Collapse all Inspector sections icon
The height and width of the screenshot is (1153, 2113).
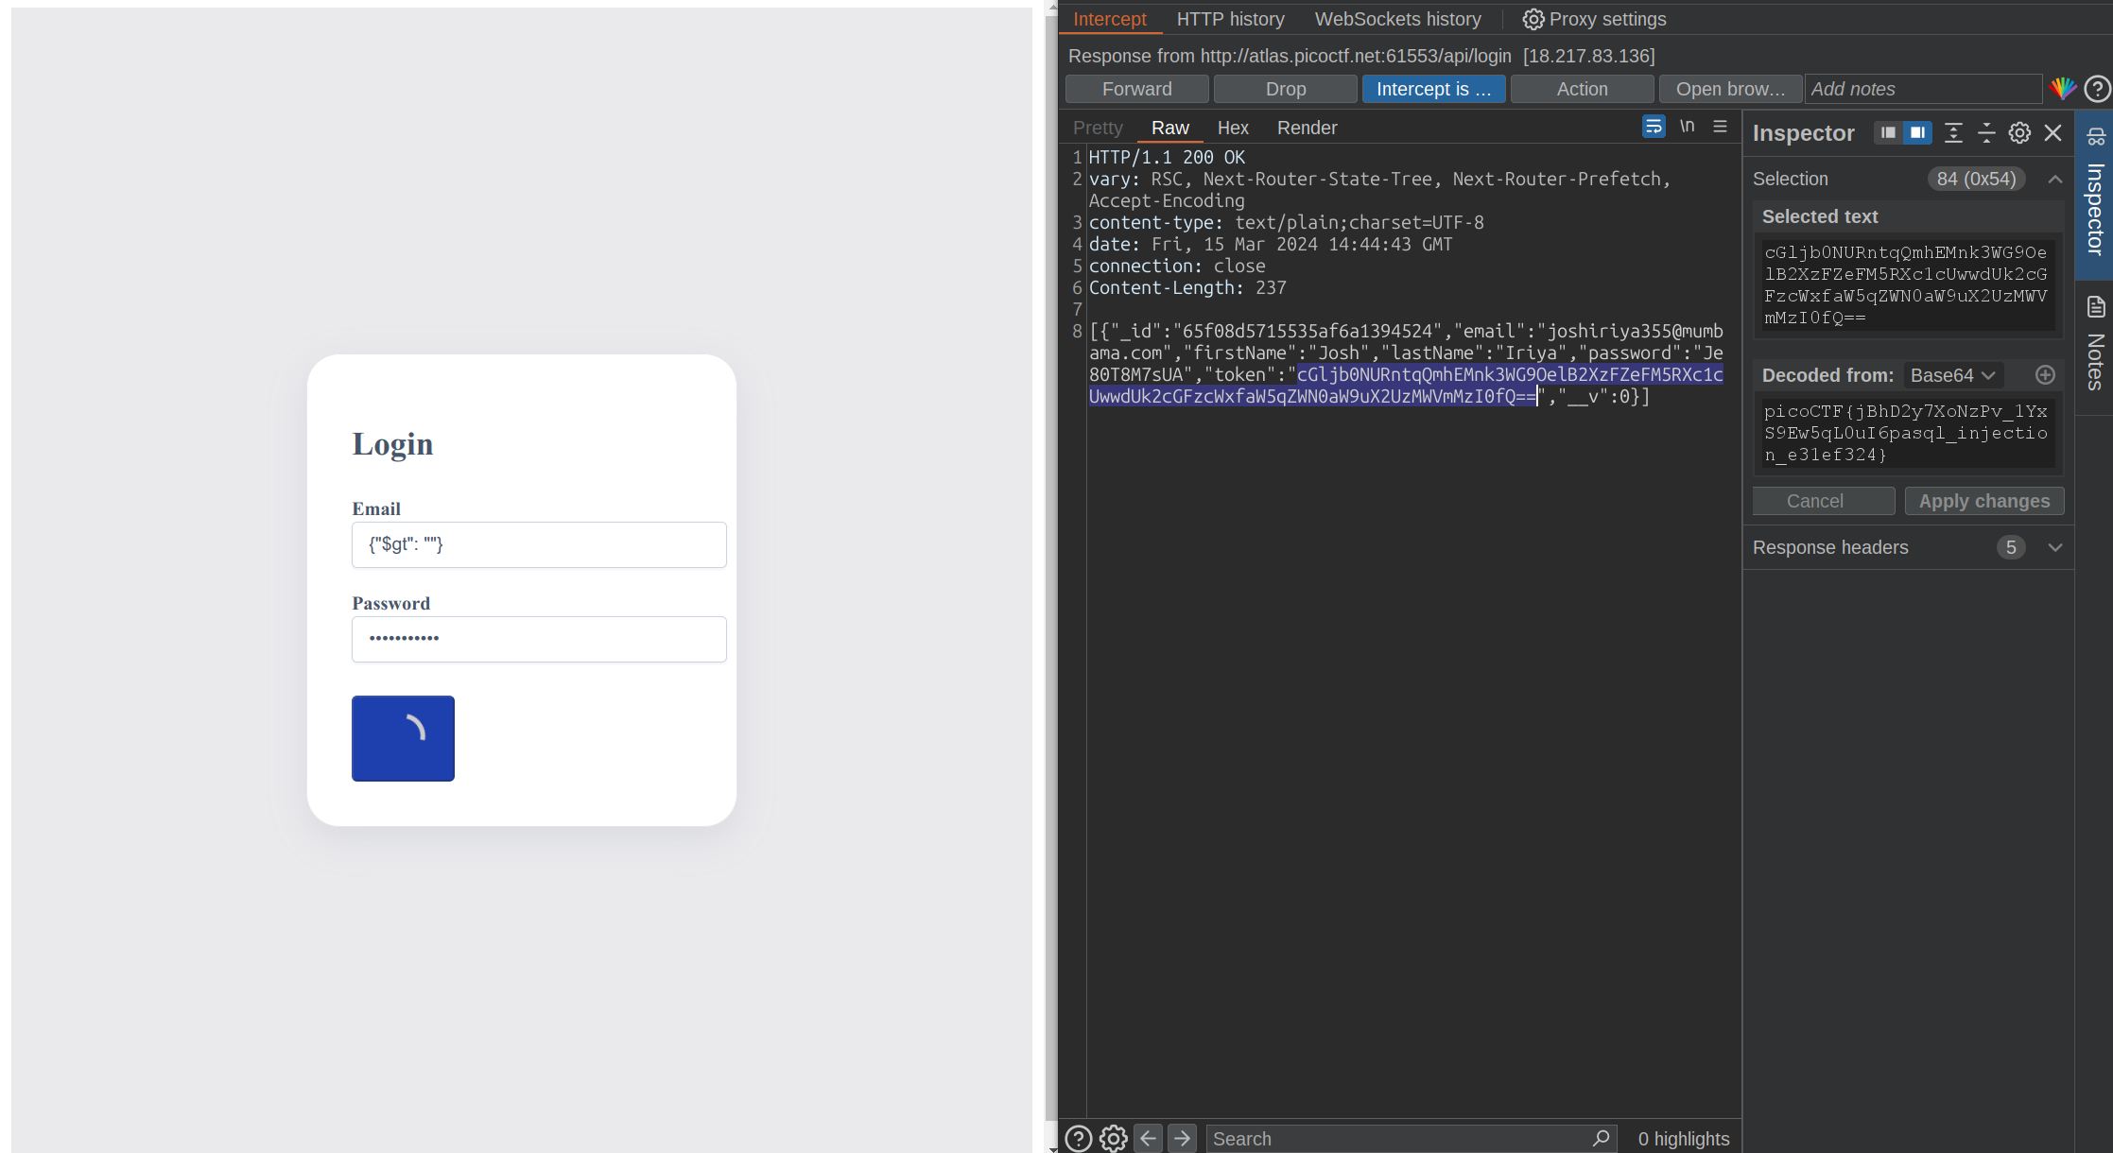click(x=1986, y=133)
